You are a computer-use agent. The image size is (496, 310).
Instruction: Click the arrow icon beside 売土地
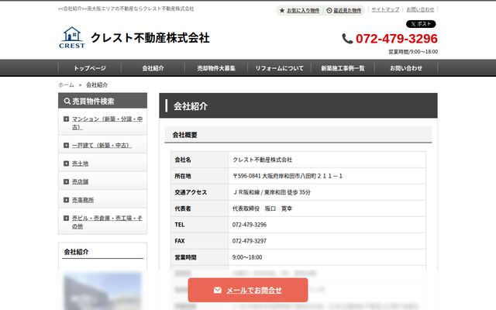point(66,164)
